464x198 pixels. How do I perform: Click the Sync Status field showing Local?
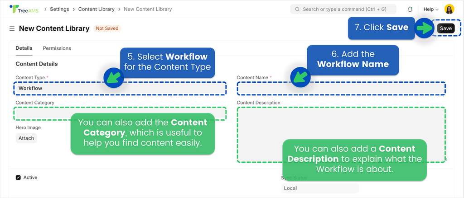tap(319, 188)
